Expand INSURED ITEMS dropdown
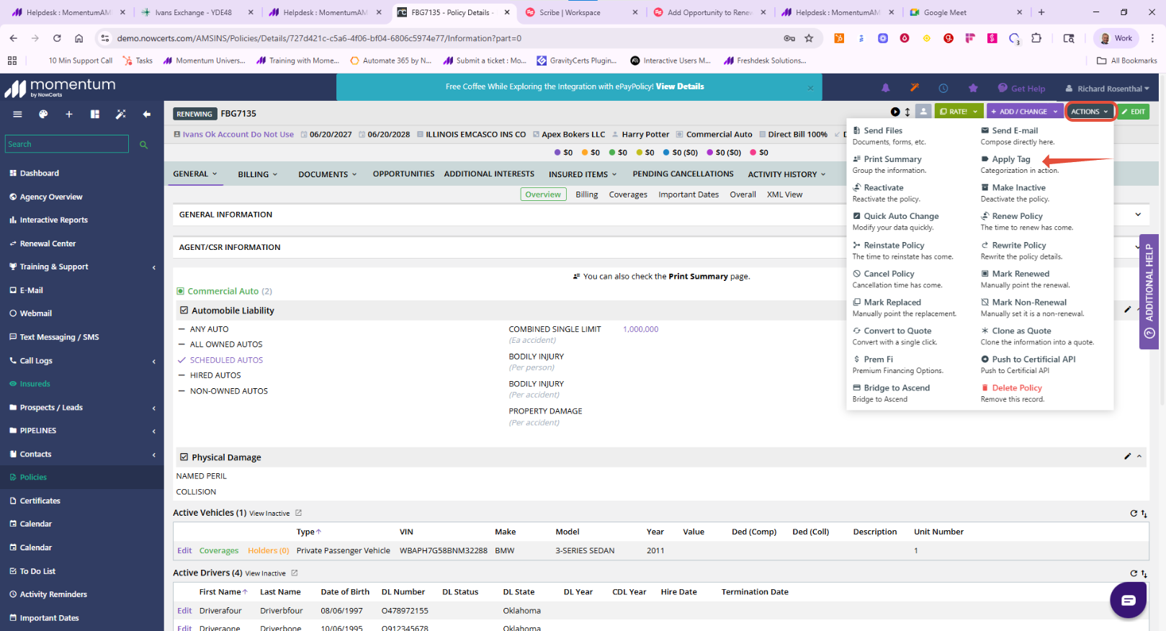 583,174
